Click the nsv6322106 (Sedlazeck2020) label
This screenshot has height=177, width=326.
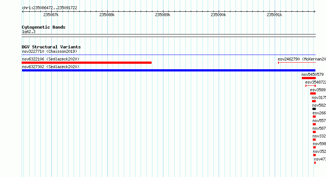[51, 59]
